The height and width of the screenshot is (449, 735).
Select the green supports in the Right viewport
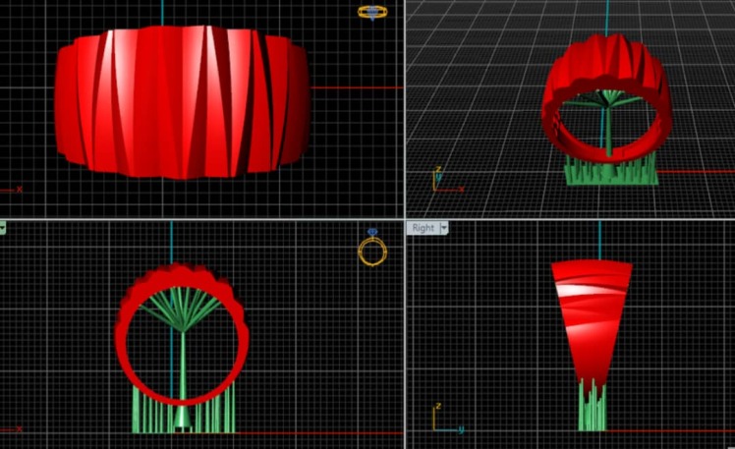[x=591, y=407]
